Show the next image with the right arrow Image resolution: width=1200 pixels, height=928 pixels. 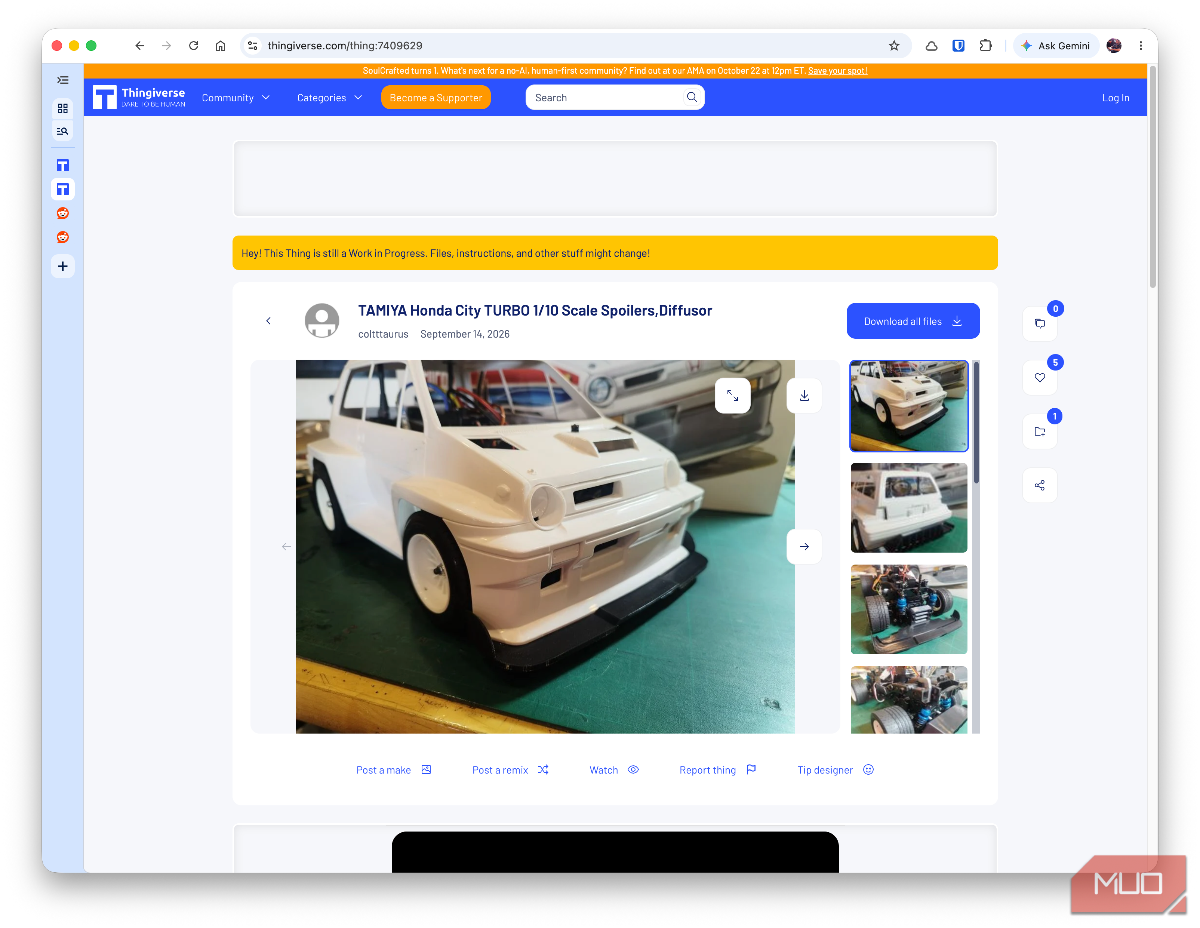804,547
